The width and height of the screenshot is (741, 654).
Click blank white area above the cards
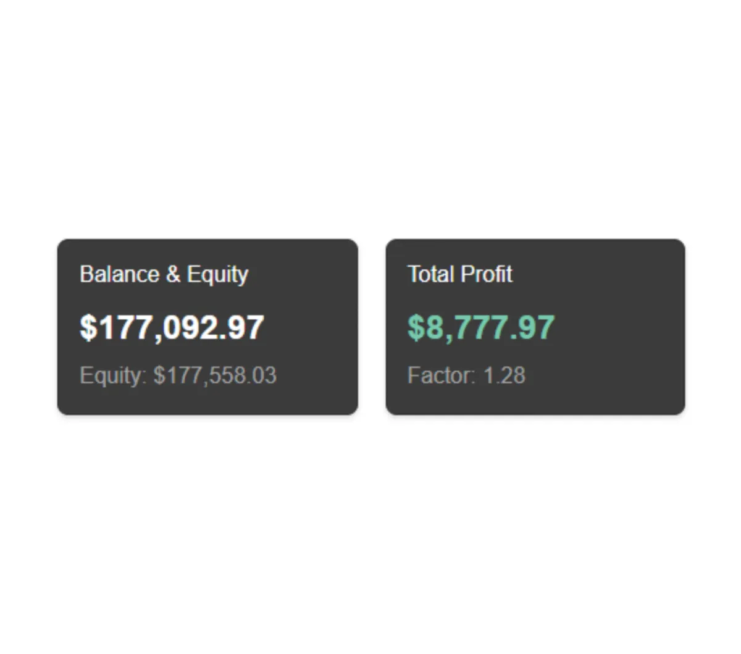(371, 124)
